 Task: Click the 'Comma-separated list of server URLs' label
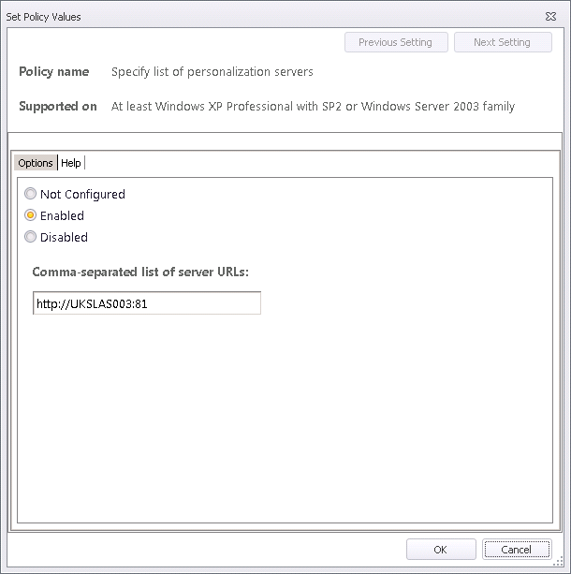(140, 272)
